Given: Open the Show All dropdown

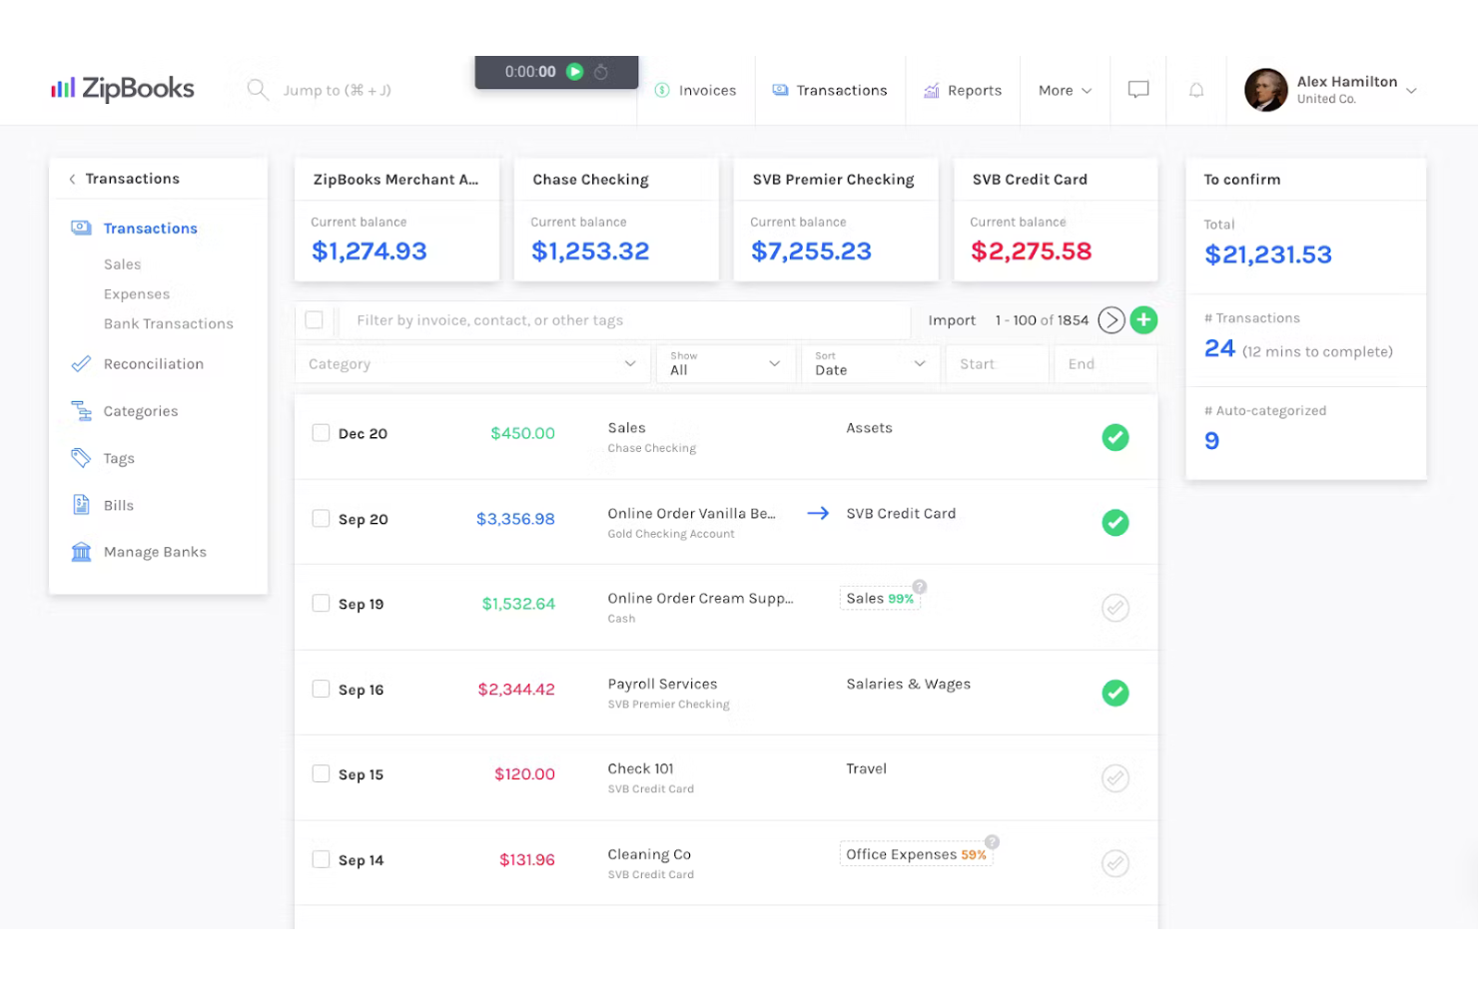Looking at the screenshot, I should coord(725,364).
